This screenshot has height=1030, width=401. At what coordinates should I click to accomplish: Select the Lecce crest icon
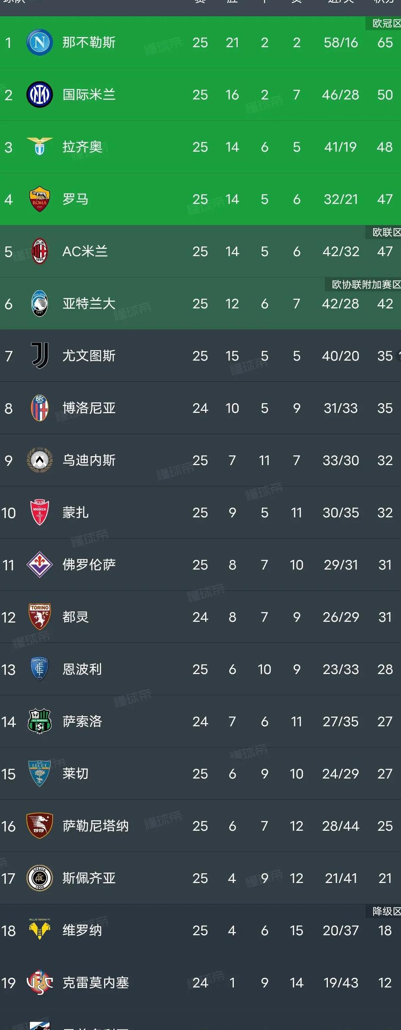pyautogui.click(x=39, y=774)
